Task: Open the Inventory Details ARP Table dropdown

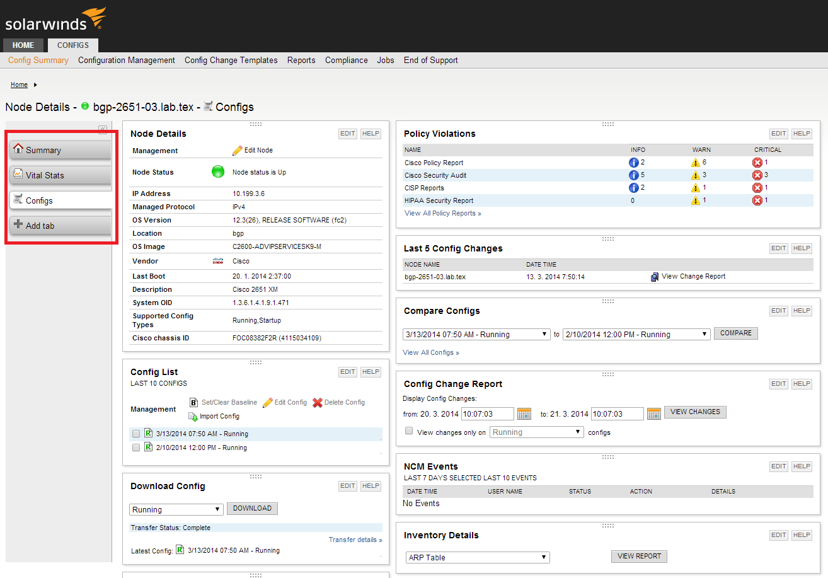Action: (478, 557)
